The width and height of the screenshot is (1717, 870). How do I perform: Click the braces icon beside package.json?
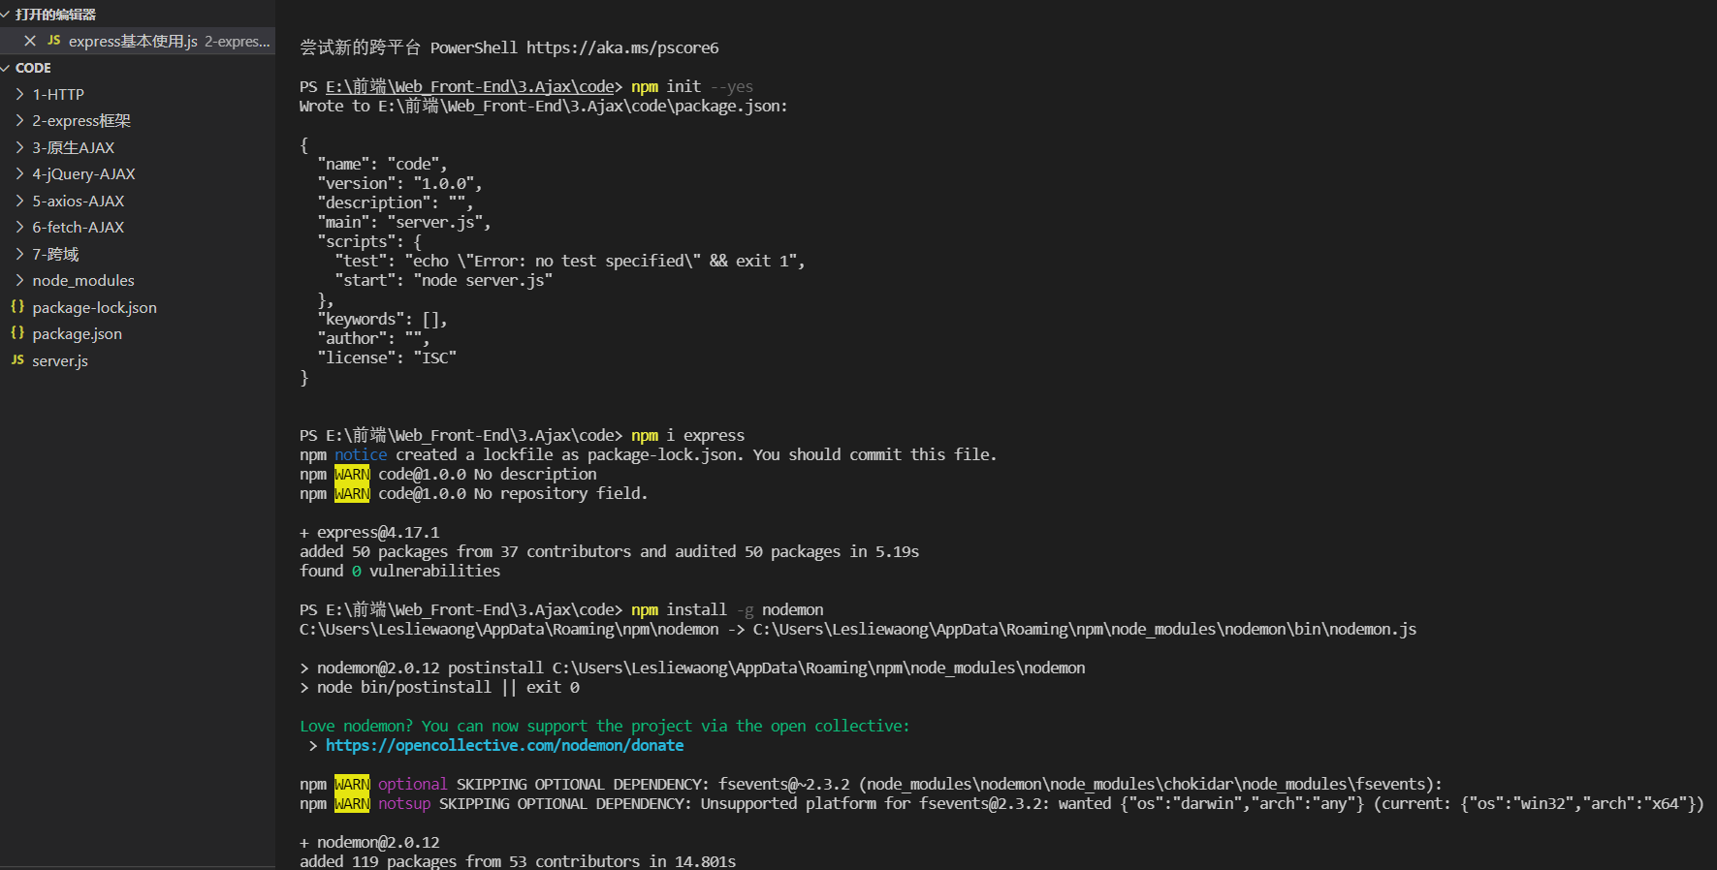(x=17, y=333)
